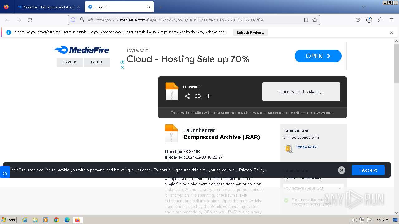Open the downloads progress icon
The width and height of the screenshot is (399, 224).
click(x=369, y=20)
